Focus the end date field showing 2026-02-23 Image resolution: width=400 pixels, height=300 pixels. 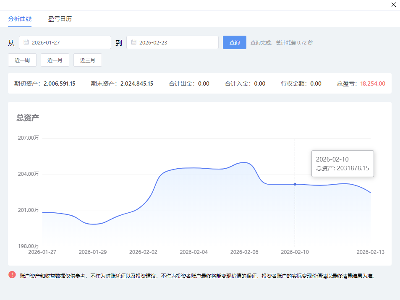(x=175, y=42)
